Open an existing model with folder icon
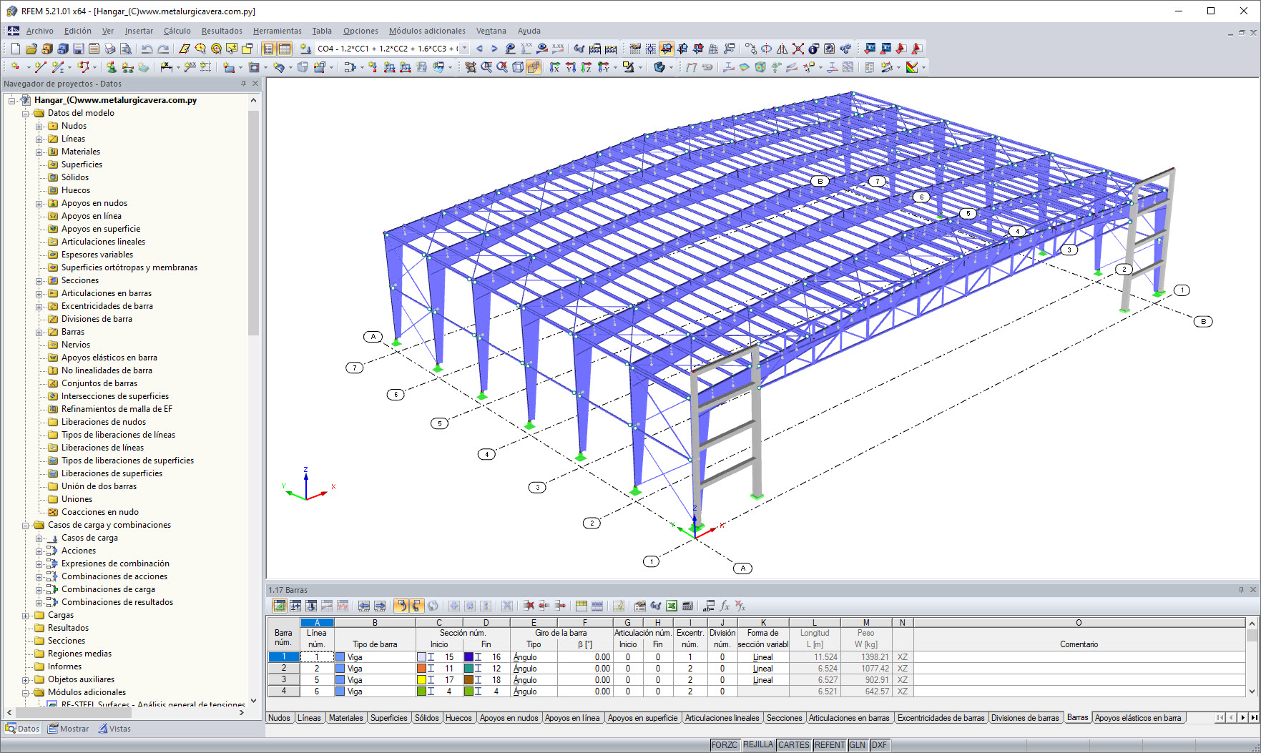Viewport: 1261px width, 753px height. [x=31, y=49]
